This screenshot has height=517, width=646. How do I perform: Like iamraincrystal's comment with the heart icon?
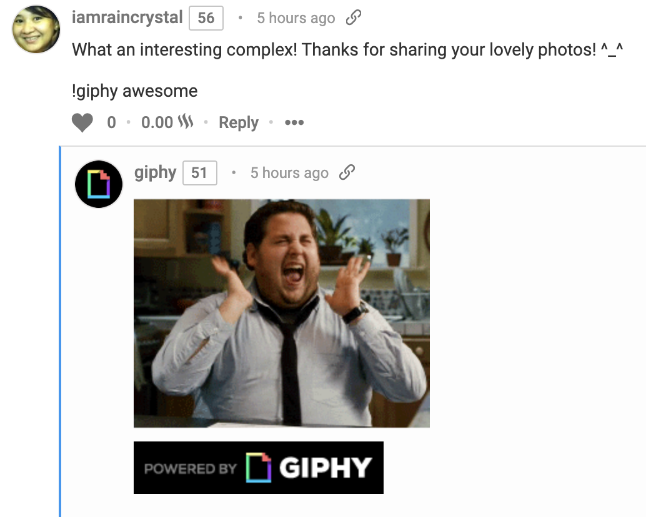point(82,122)
